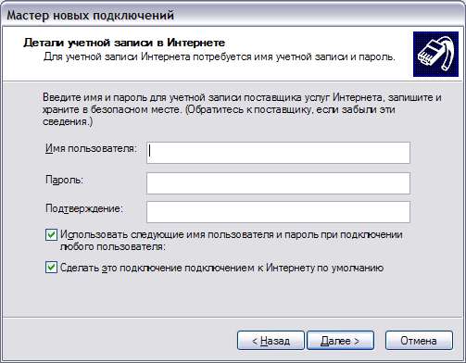Image resolution: width=466 pixels, height=363 pixels.
Task: Click the Для учетной записи Интернета subtitle text
Action: coord(220,57)
